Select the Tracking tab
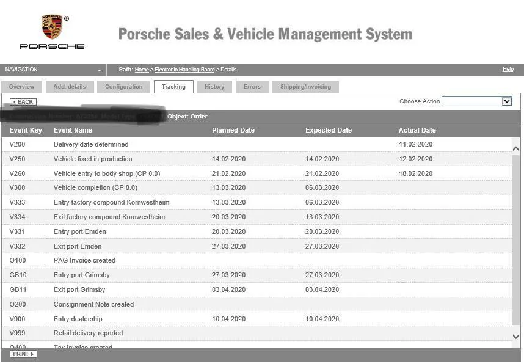This screenshot has height=364, width=524. point(173,87)
